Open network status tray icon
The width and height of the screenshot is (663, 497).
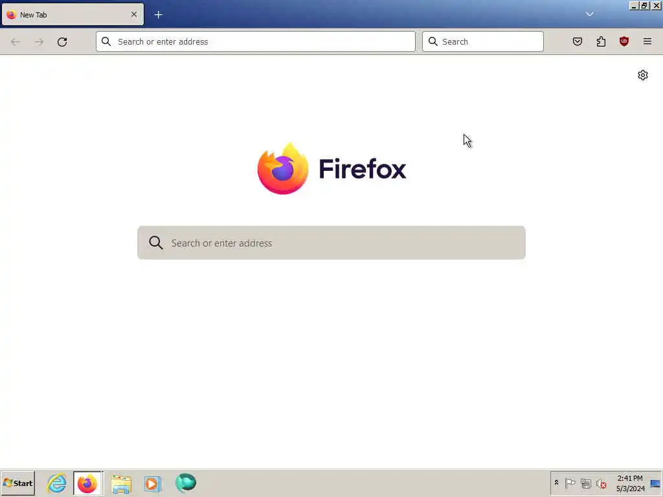tap(585, 483)
